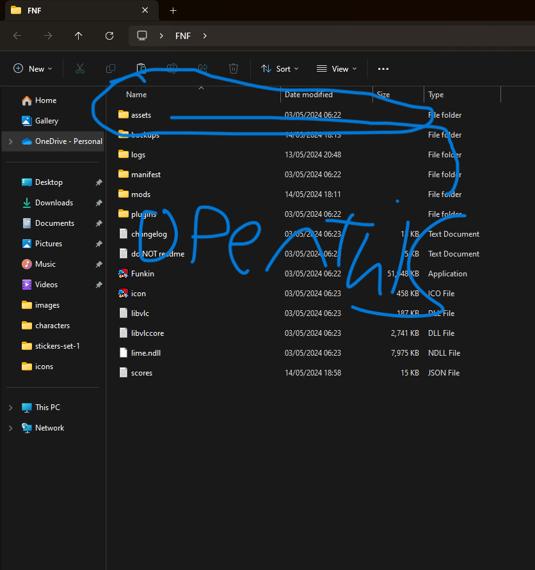Open the Sort dropdown menu
This screenshot has height=570, width=535.
tap(280, 68)
